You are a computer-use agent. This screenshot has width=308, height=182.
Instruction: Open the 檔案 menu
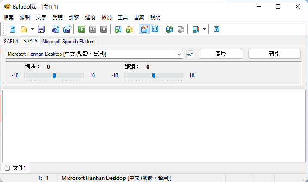(9, 18)
